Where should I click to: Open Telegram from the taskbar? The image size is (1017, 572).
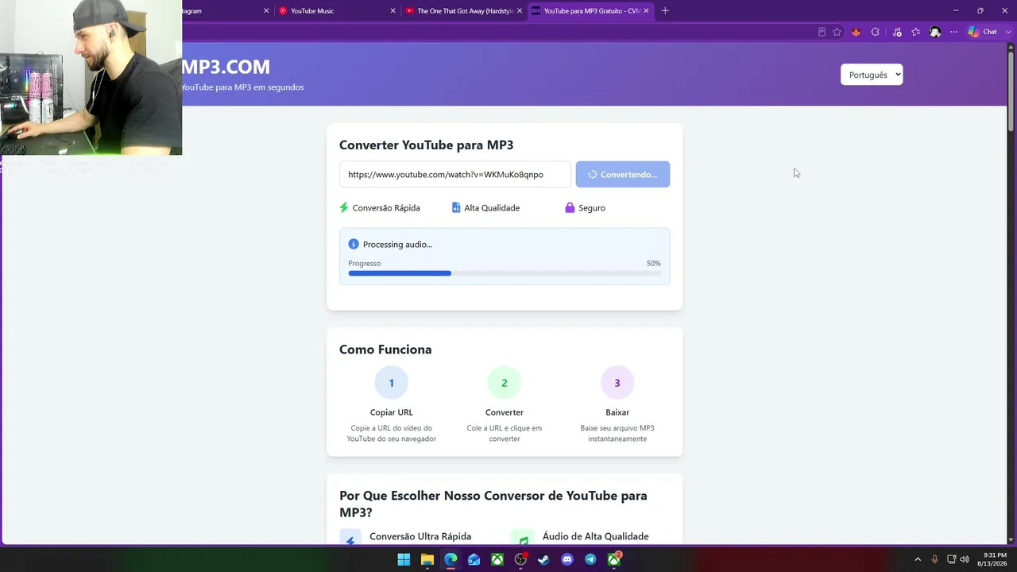[590, 559]
